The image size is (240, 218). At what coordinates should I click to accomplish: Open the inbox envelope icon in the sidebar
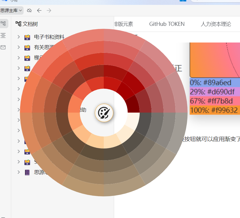point(3,47)
